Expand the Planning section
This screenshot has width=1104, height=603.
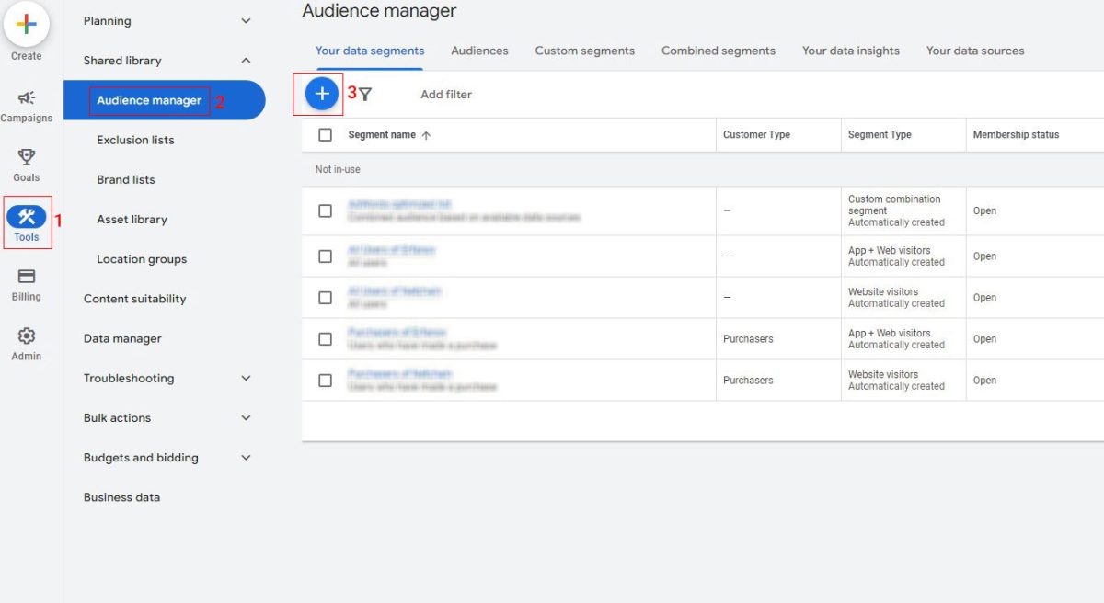[x=246, y=20]
